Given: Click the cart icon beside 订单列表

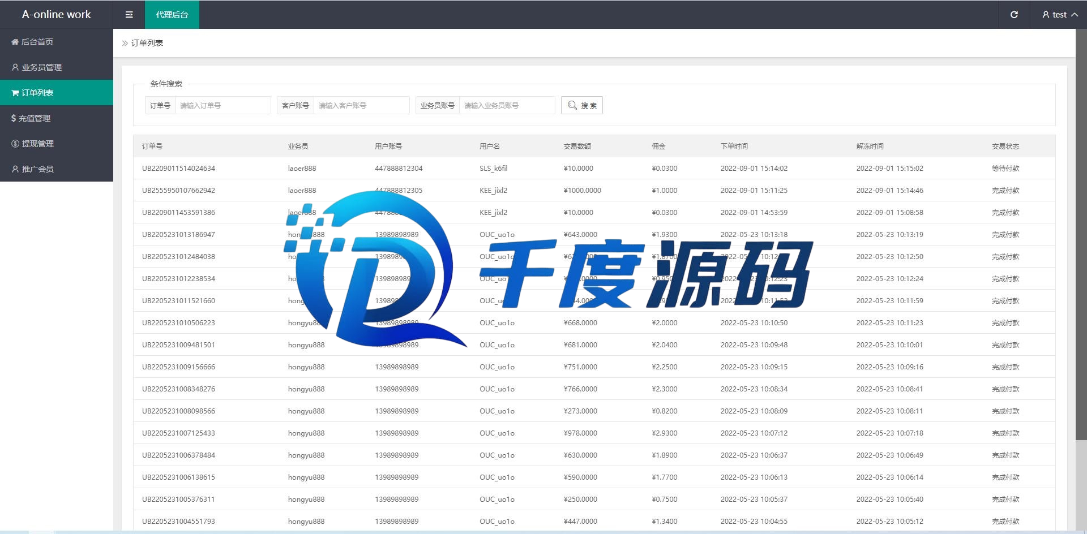Looking at the screenshot, I should (15, 93).
